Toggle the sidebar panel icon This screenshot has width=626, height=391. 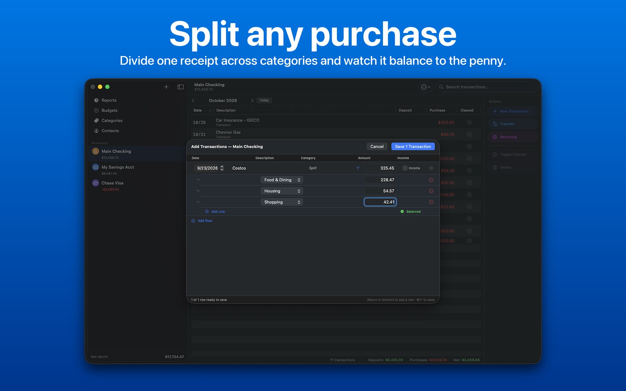pyautogui.click(x=180, y=87)
